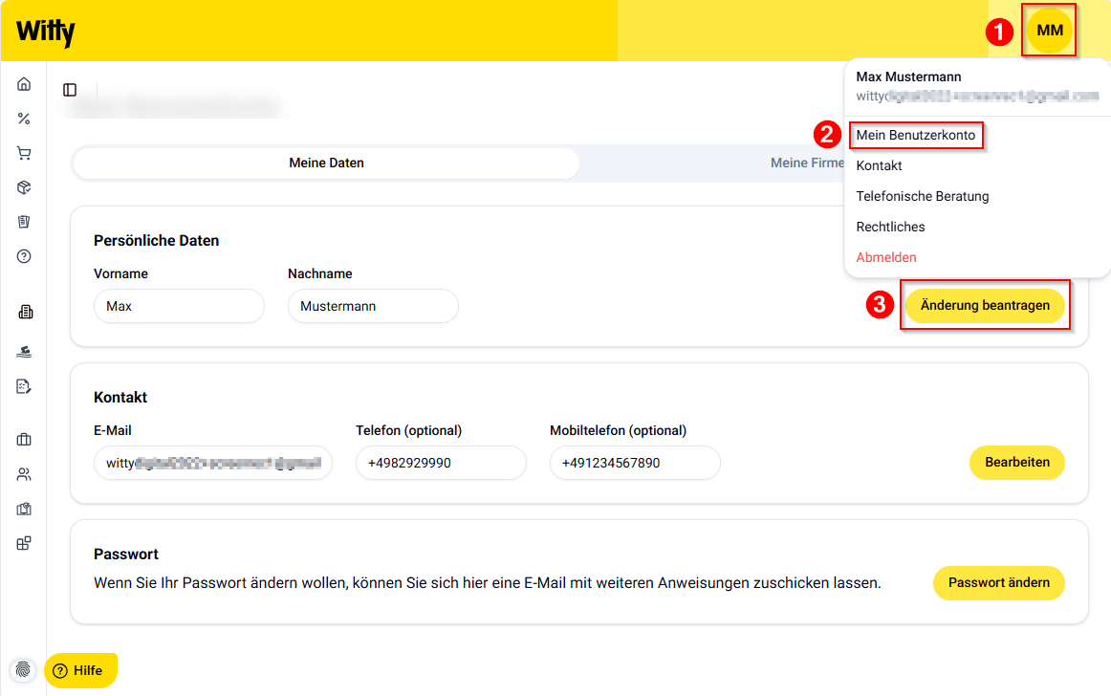The image size is (1111, 696).
Task: Open the shopping cart icon
Action: 24,153
